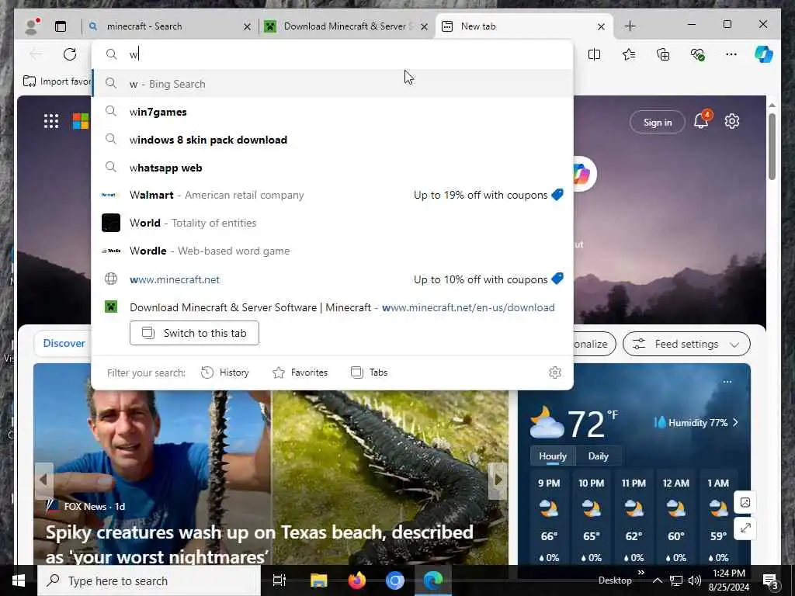The width and height of the screenshot is (795, 596).
Task: Show previous news carousel slide arrow
Action: tap(43, 480)
